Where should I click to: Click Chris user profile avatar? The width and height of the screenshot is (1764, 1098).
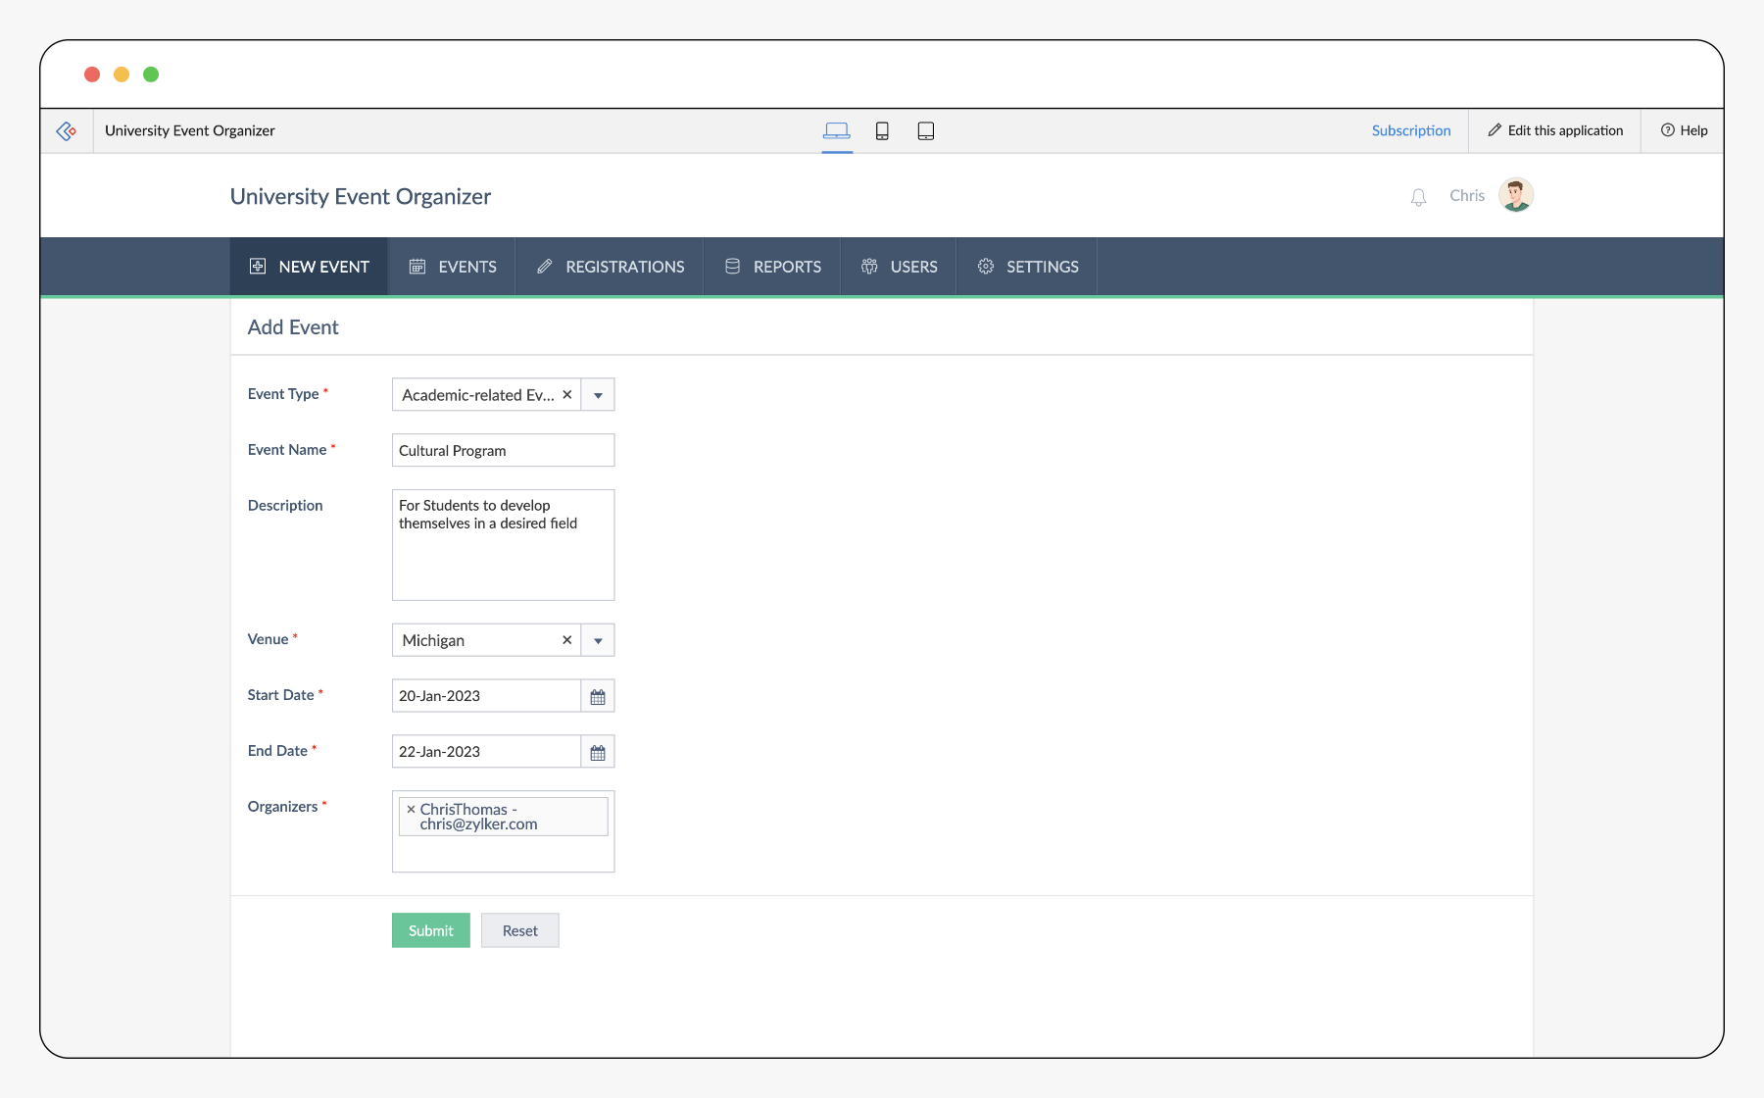point(1515,195)
